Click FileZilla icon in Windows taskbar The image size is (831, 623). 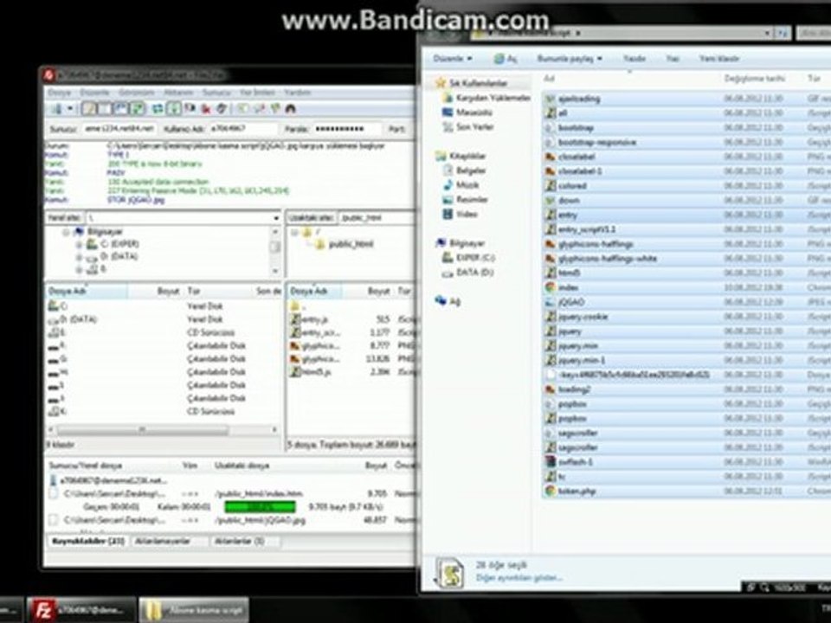pyautogui.click(x=42, y=610)
